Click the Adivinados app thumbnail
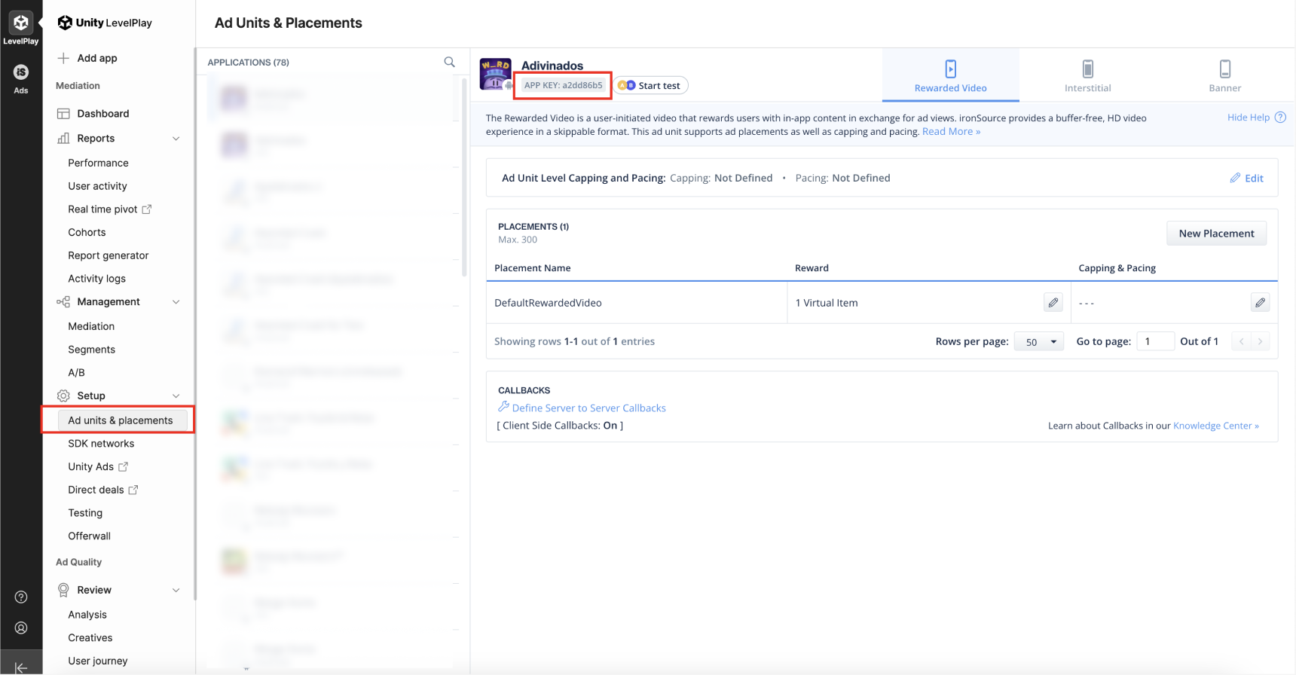This screenshot has height=675, width=1296. [x=495, y=74]
